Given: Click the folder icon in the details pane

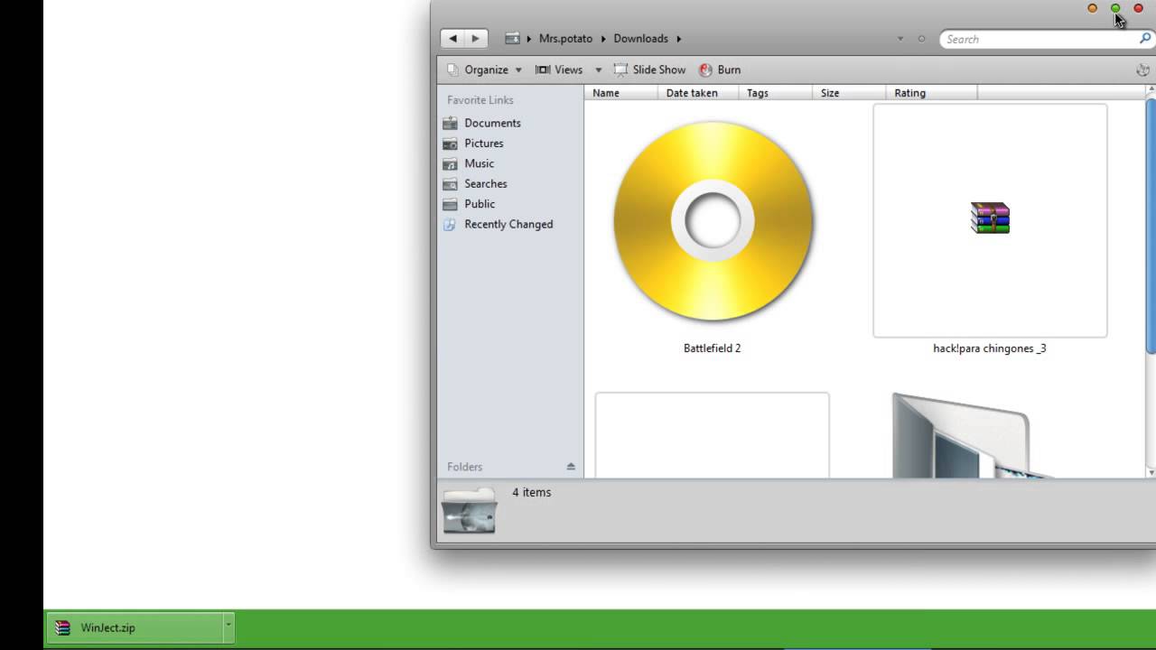Looking at the screenshot, I should point(469,511).
